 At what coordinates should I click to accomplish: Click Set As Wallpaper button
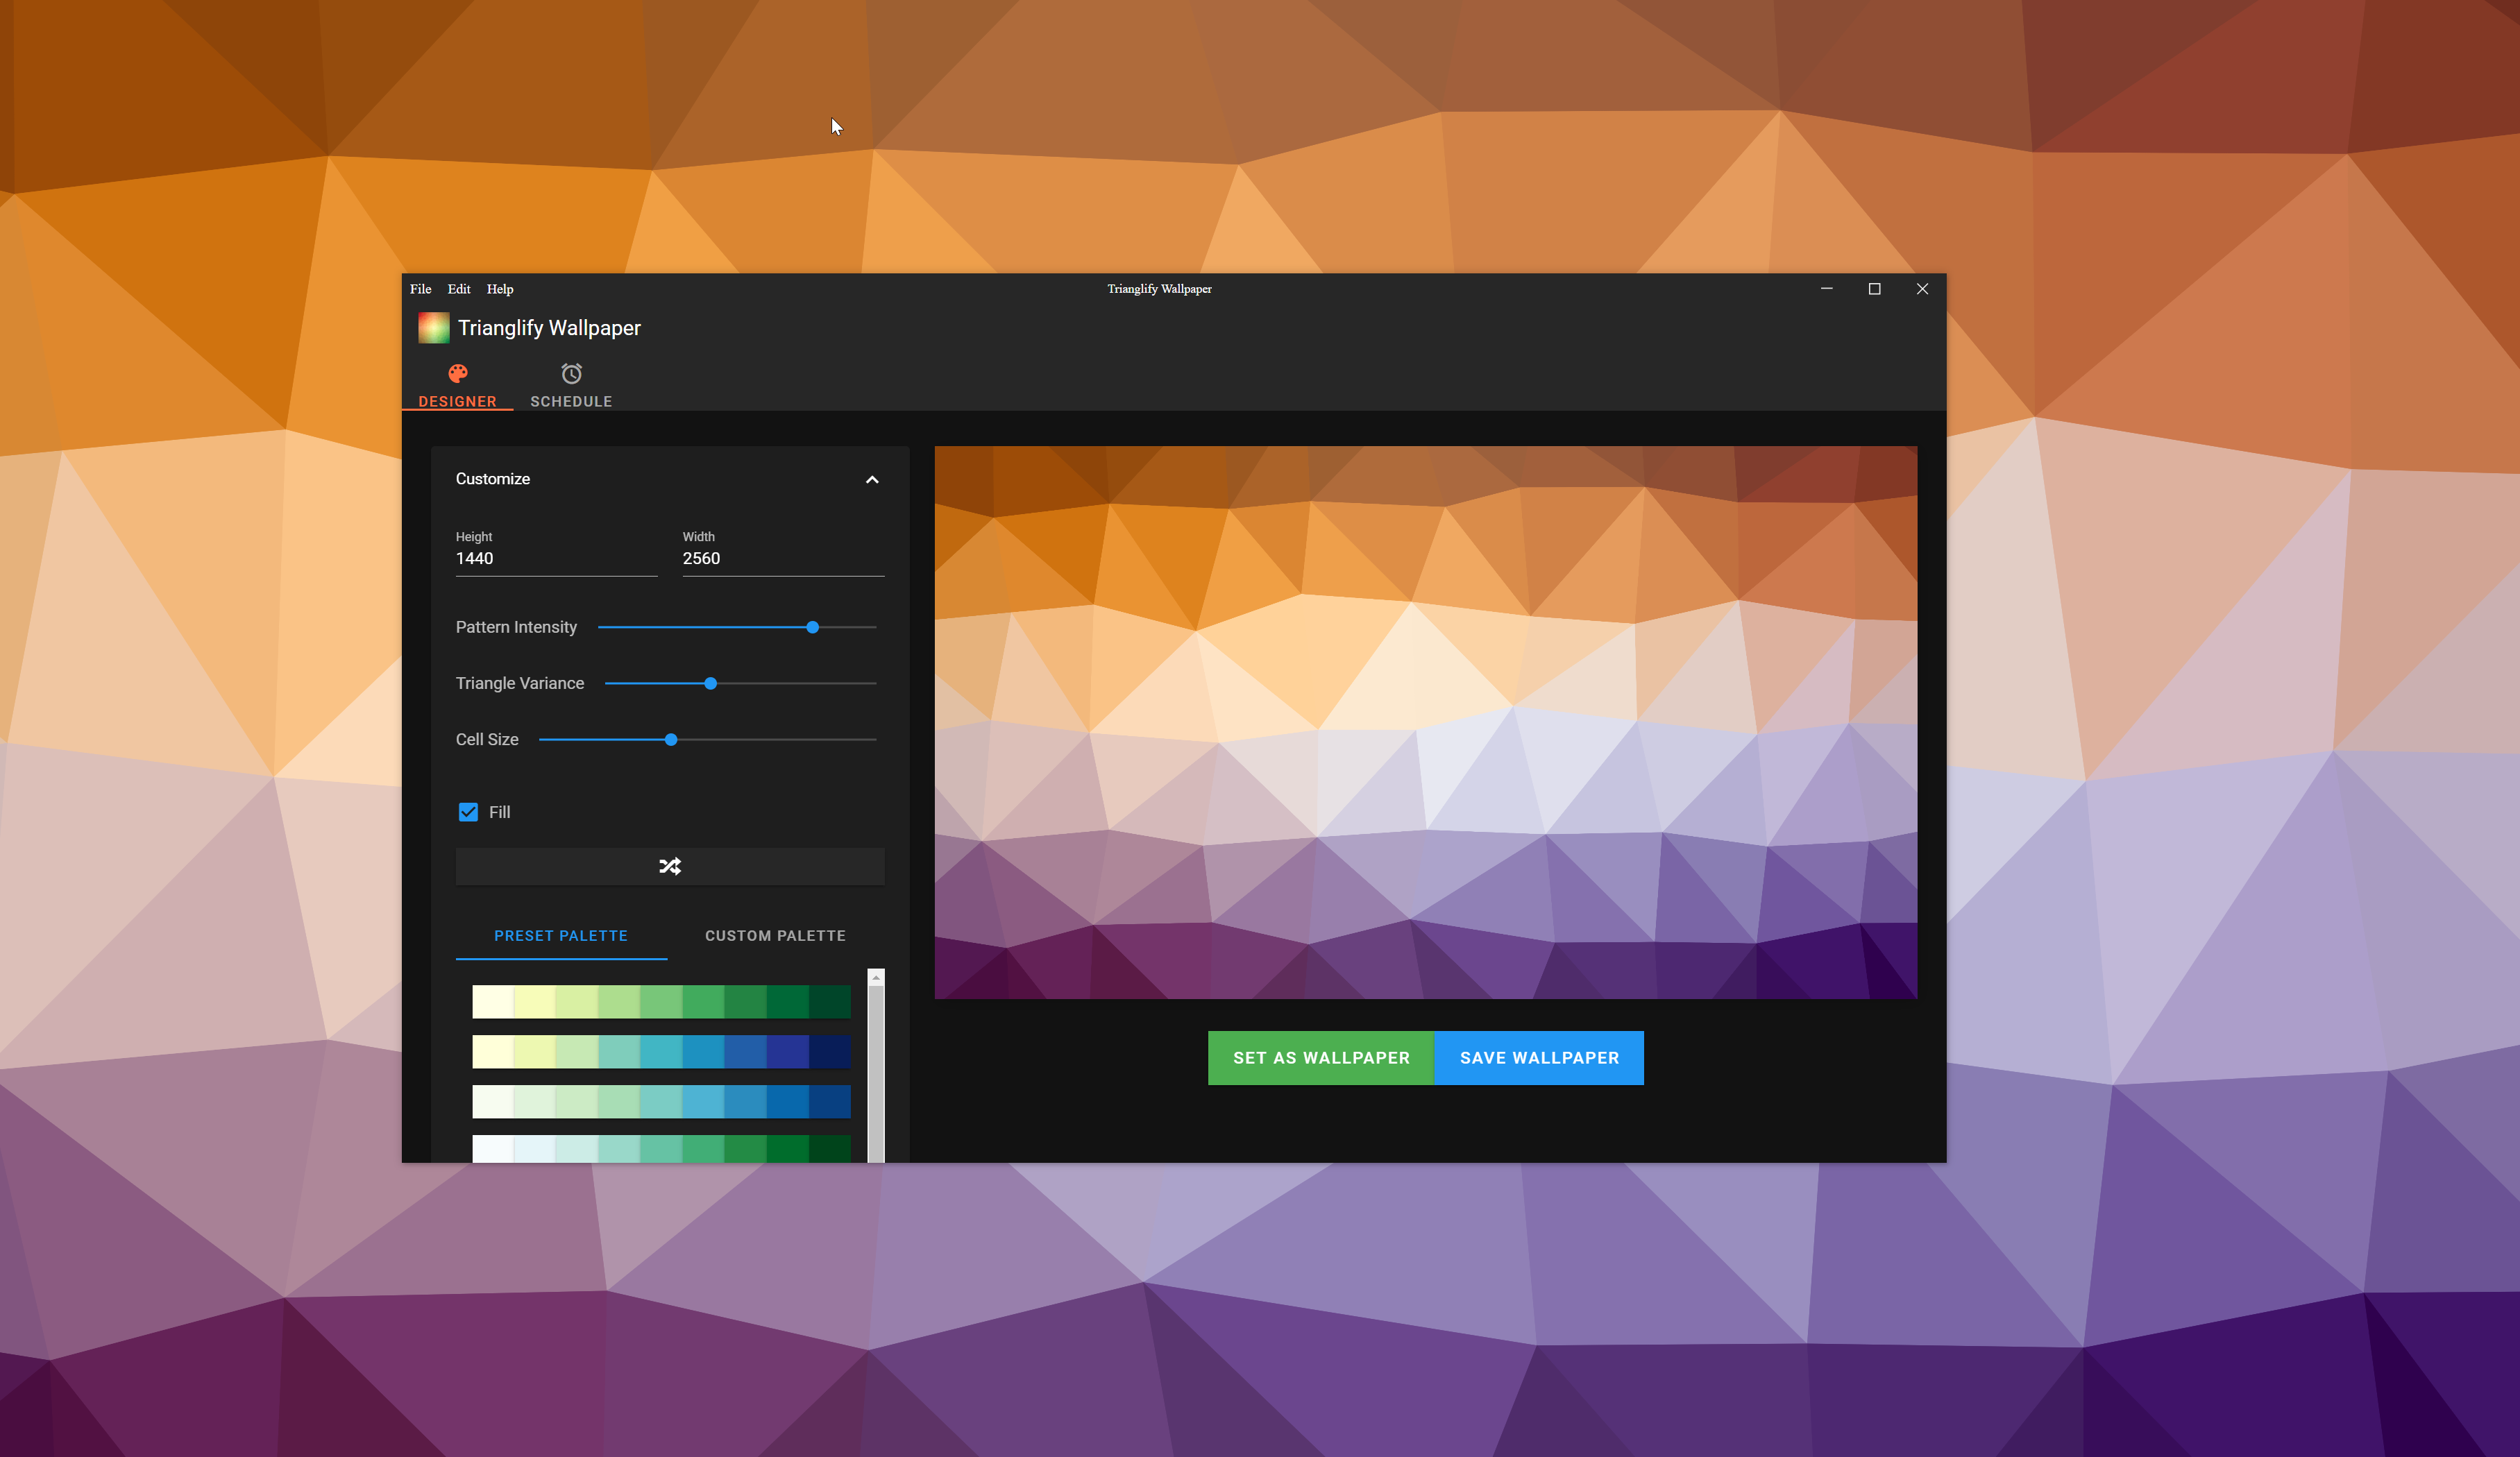[1320, 1057]
